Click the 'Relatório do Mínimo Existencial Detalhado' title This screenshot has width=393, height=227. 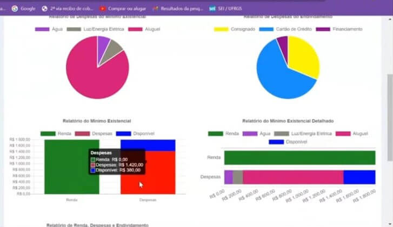pos(288,121)
